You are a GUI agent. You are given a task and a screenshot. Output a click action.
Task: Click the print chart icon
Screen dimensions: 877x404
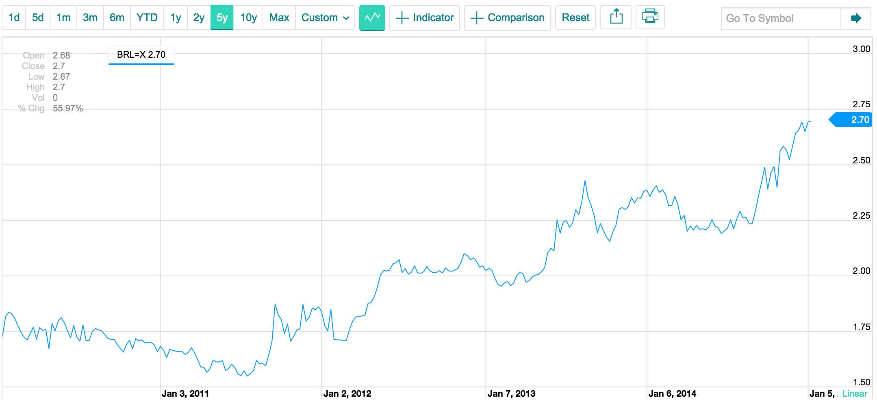coord(650,17)
